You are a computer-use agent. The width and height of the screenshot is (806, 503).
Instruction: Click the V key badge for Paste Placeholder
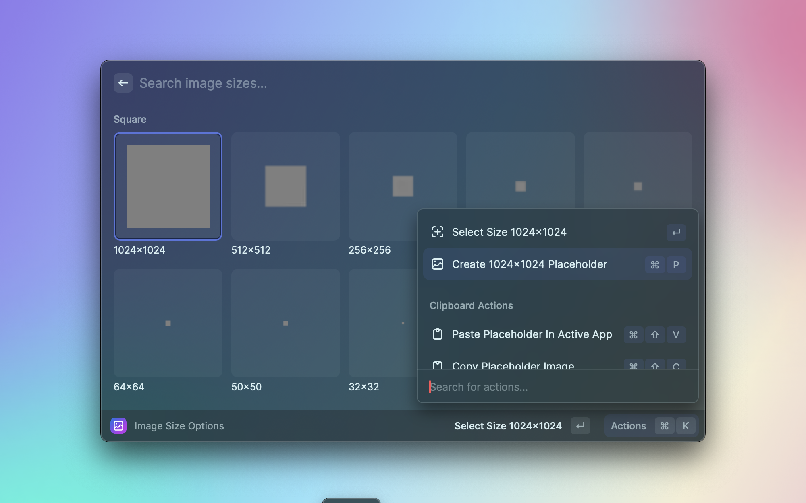click(x=676, y=335)
